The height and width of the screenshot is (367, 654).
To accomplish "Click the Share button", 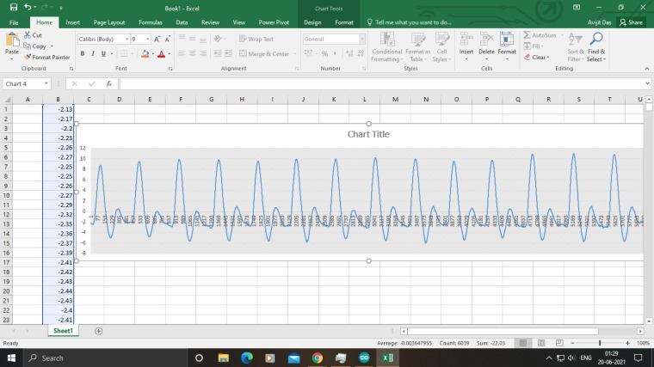I will pos(631,22).
